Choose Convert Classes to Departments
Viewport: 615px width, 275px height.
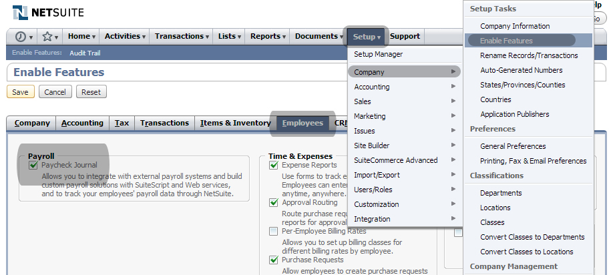coord(532,237)
